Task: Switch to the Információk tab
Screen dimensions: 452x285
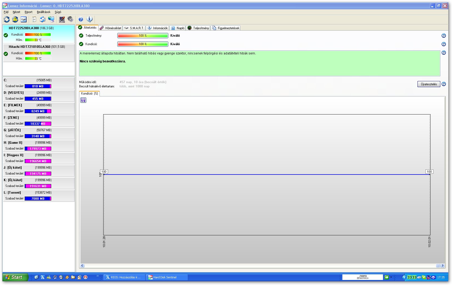Action: point(158,28)
